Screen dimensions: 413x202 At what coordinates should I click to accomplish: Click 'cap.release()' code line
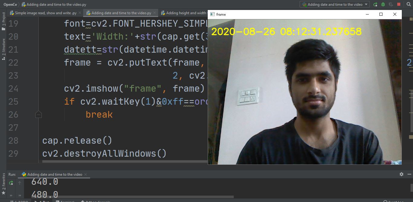pos(77,141)
